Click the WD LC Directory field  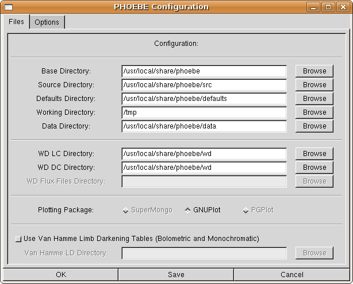point(204,154)
